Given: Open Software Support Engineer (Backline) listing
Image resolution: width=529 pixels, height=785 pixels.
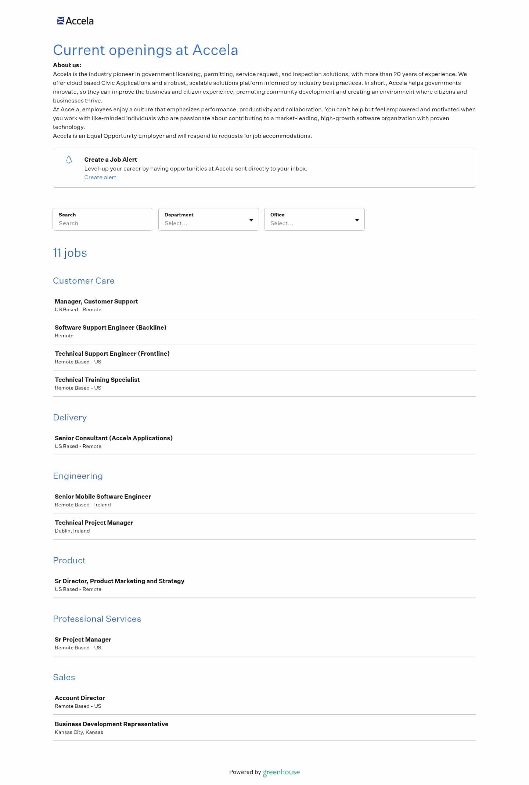Looking at the screenshot, I should 110,327.
